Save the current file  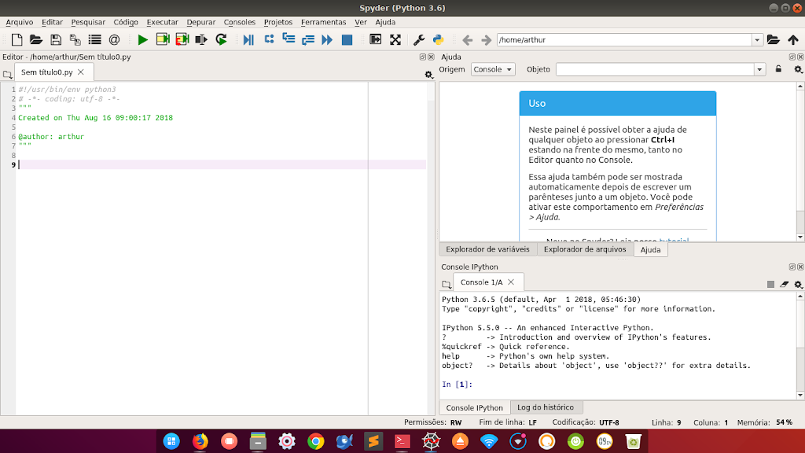(x=56, y=39)
